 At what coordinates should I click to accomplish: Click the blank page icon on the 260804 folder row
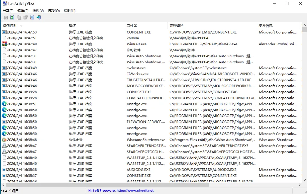pyautogui.click(x=4, y=38)
